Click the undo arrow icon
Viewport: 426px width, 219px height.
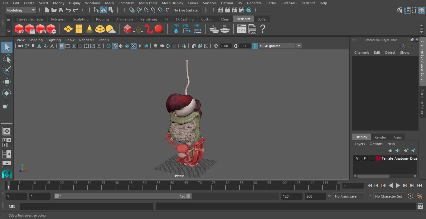click(68, 10)
